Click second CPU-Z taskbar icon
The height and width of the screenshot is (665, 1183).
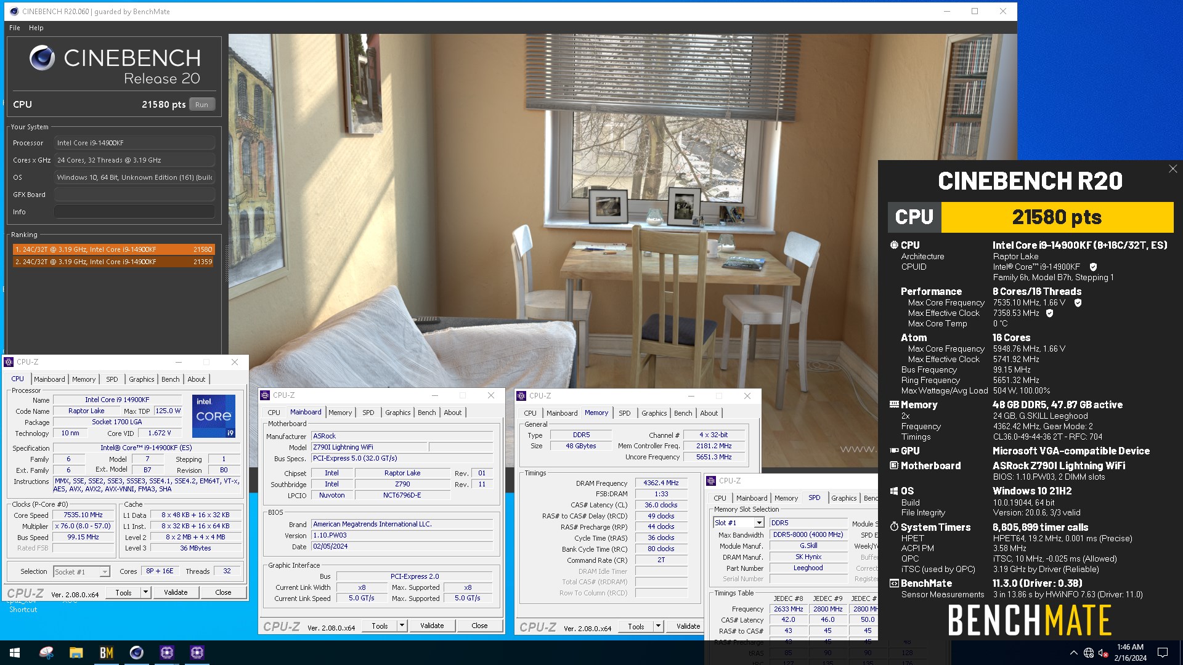(x=197, y=653)
